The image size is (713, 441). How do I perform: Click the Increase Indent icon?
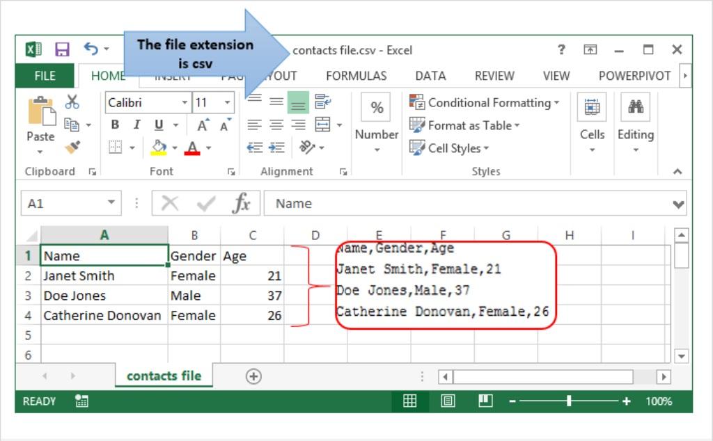(276, 147)
